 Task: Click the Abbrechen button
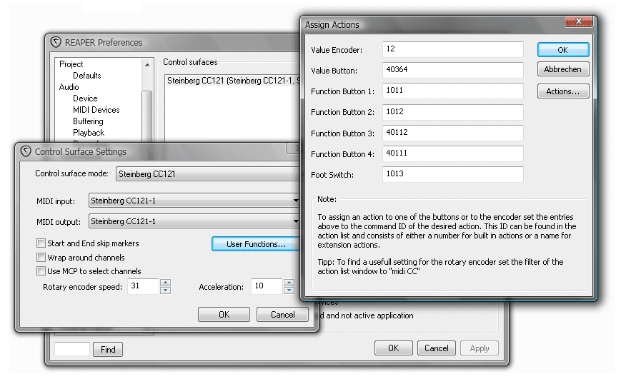tap(563, 69)
